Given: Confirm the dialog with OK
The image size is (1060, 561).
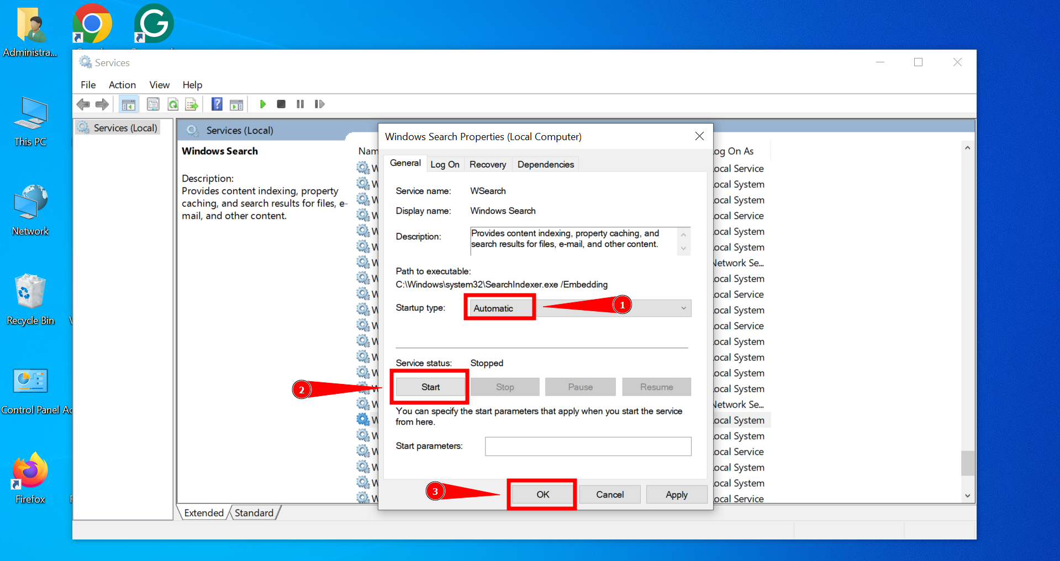Looking at the screenshot, I should point(542,495).
